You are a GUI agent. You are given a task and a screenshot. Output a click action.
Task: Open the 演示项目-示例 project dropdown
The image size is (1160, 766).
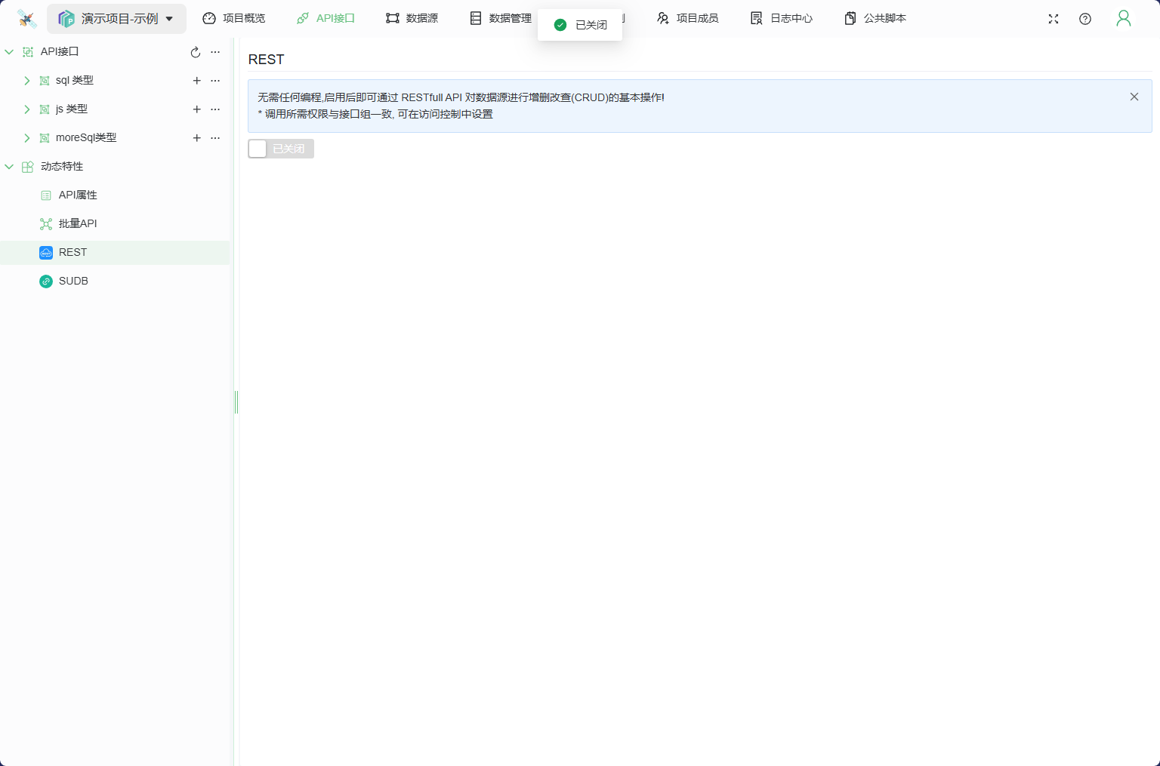tap(117, 19)
